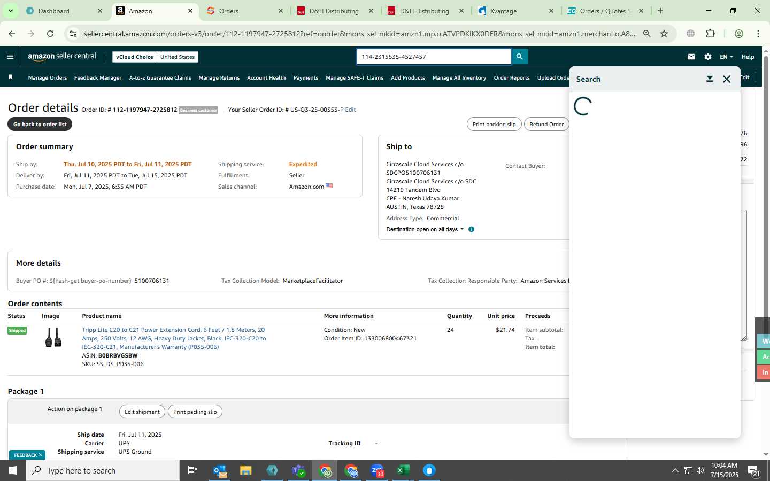Image resolution: width=770 pixels, height=481 pixels.
Task: Click the power cord product thumbnail
Action: [x=53, y=338]
